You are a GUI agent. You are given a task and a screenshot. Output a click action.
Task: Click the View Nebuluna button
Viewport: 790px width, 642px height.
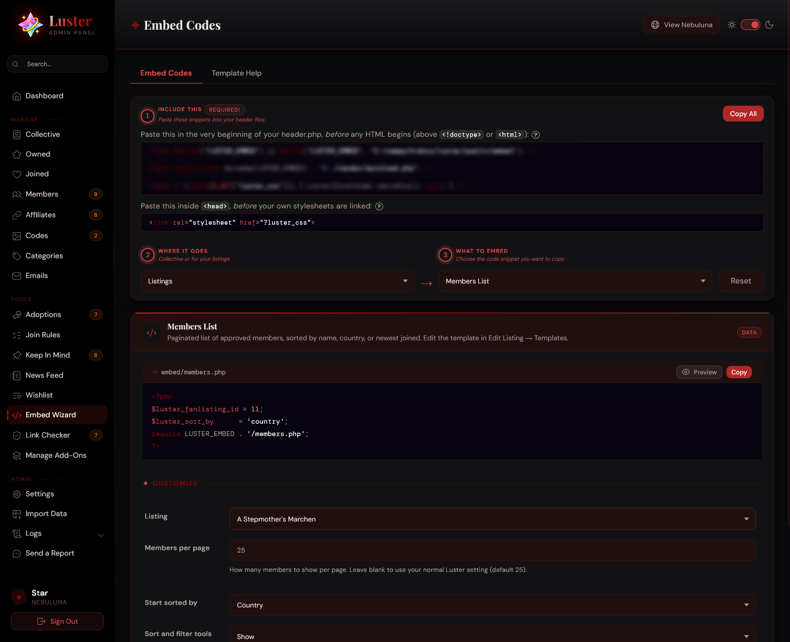681,25
